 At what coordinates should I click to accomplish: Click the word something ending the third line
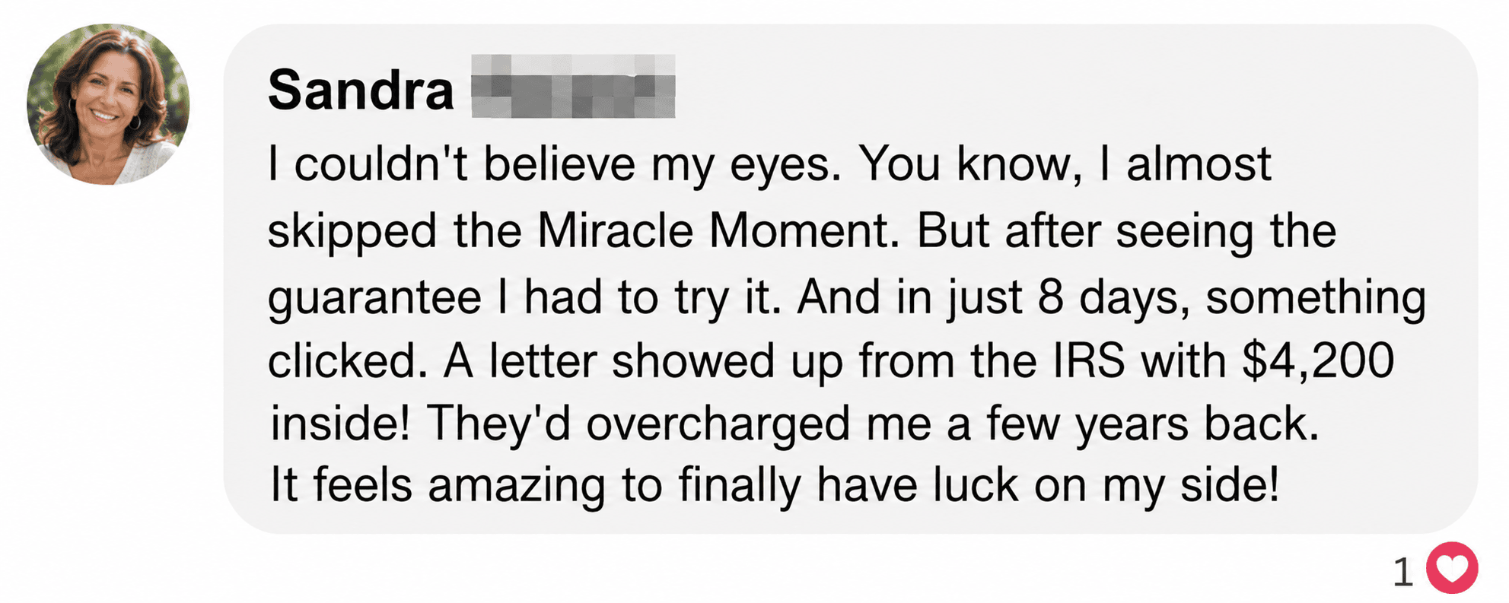1316,298
